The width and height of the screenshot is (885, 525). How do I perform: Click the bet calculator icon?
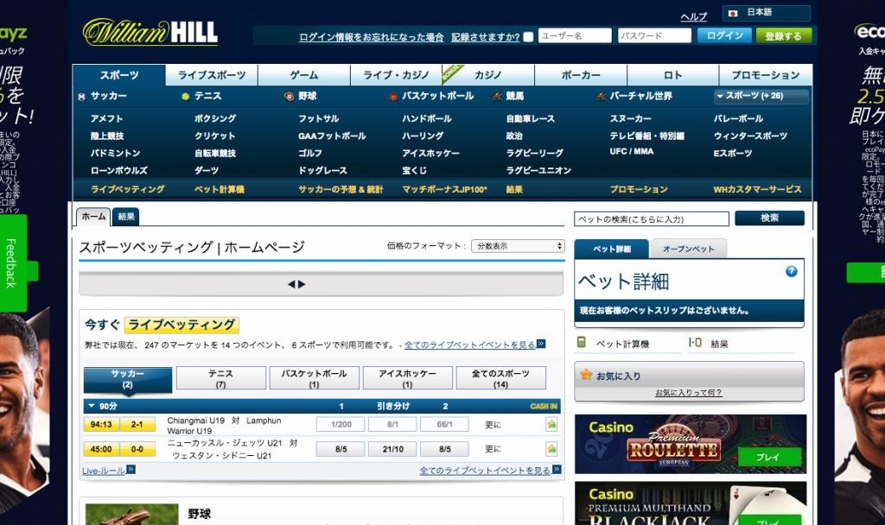pyautogui.click(x=582, y=342)
